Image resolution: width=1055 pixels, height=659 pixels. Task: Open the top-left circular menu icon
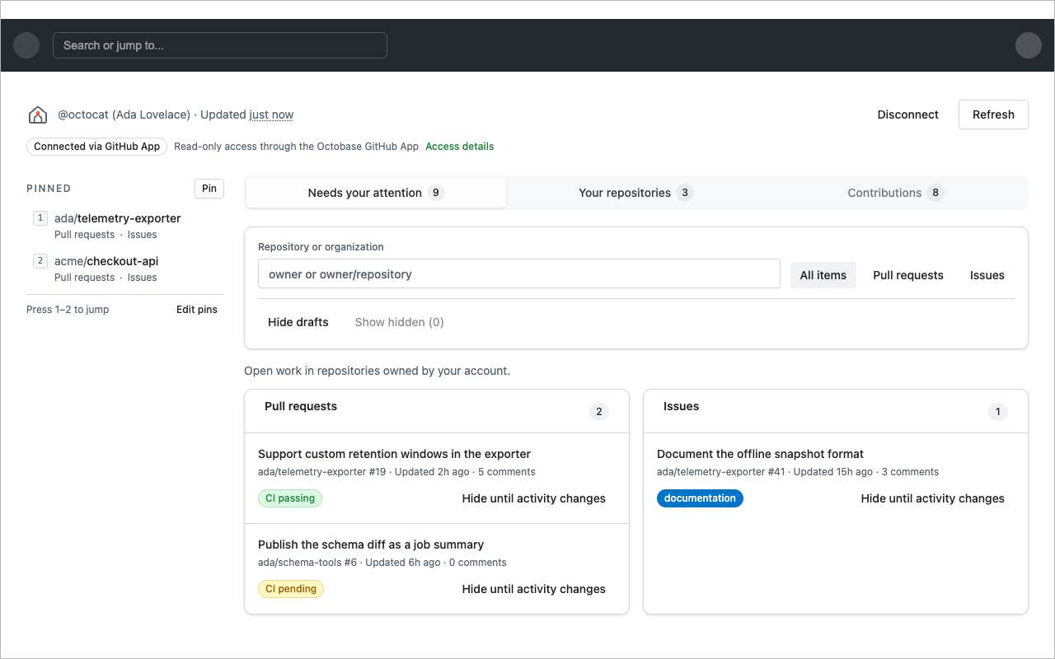coord(26,45)
